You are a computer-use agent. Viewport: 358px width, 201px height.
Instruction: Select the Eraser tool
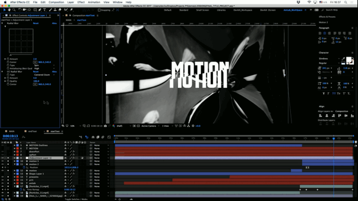coord(60,10)
